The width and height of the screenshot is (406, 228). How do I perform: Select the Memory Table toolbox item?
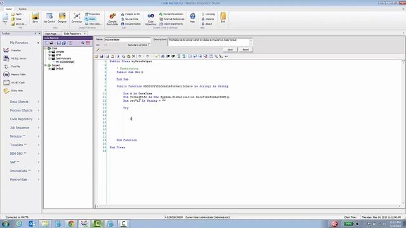[x=15, y=75]
